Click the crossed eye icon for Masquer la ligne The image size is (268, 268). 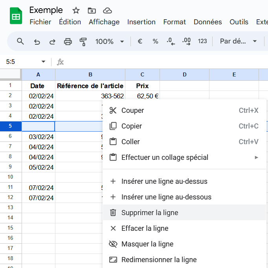[x=113, y=244]
